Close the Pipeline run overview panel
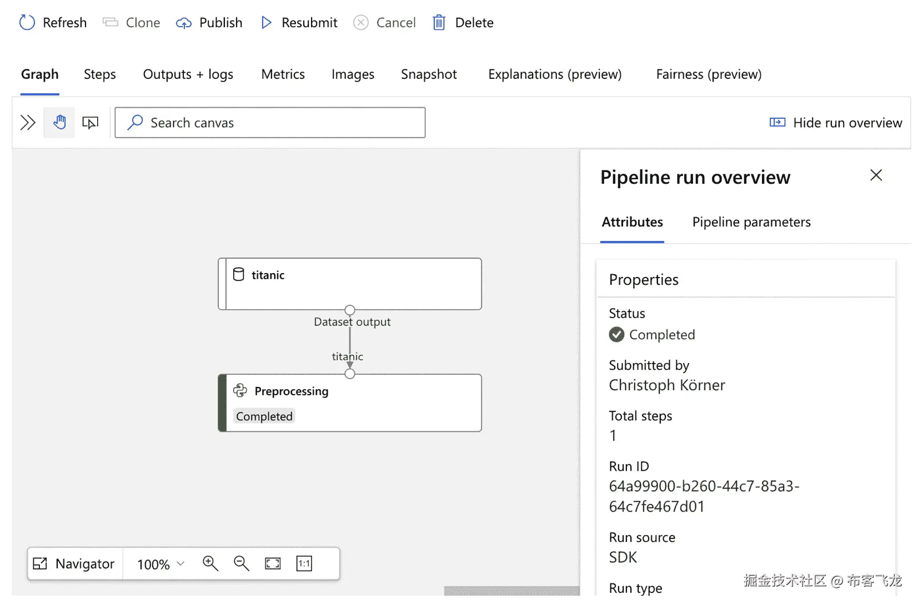 click(x=876, y=175)
